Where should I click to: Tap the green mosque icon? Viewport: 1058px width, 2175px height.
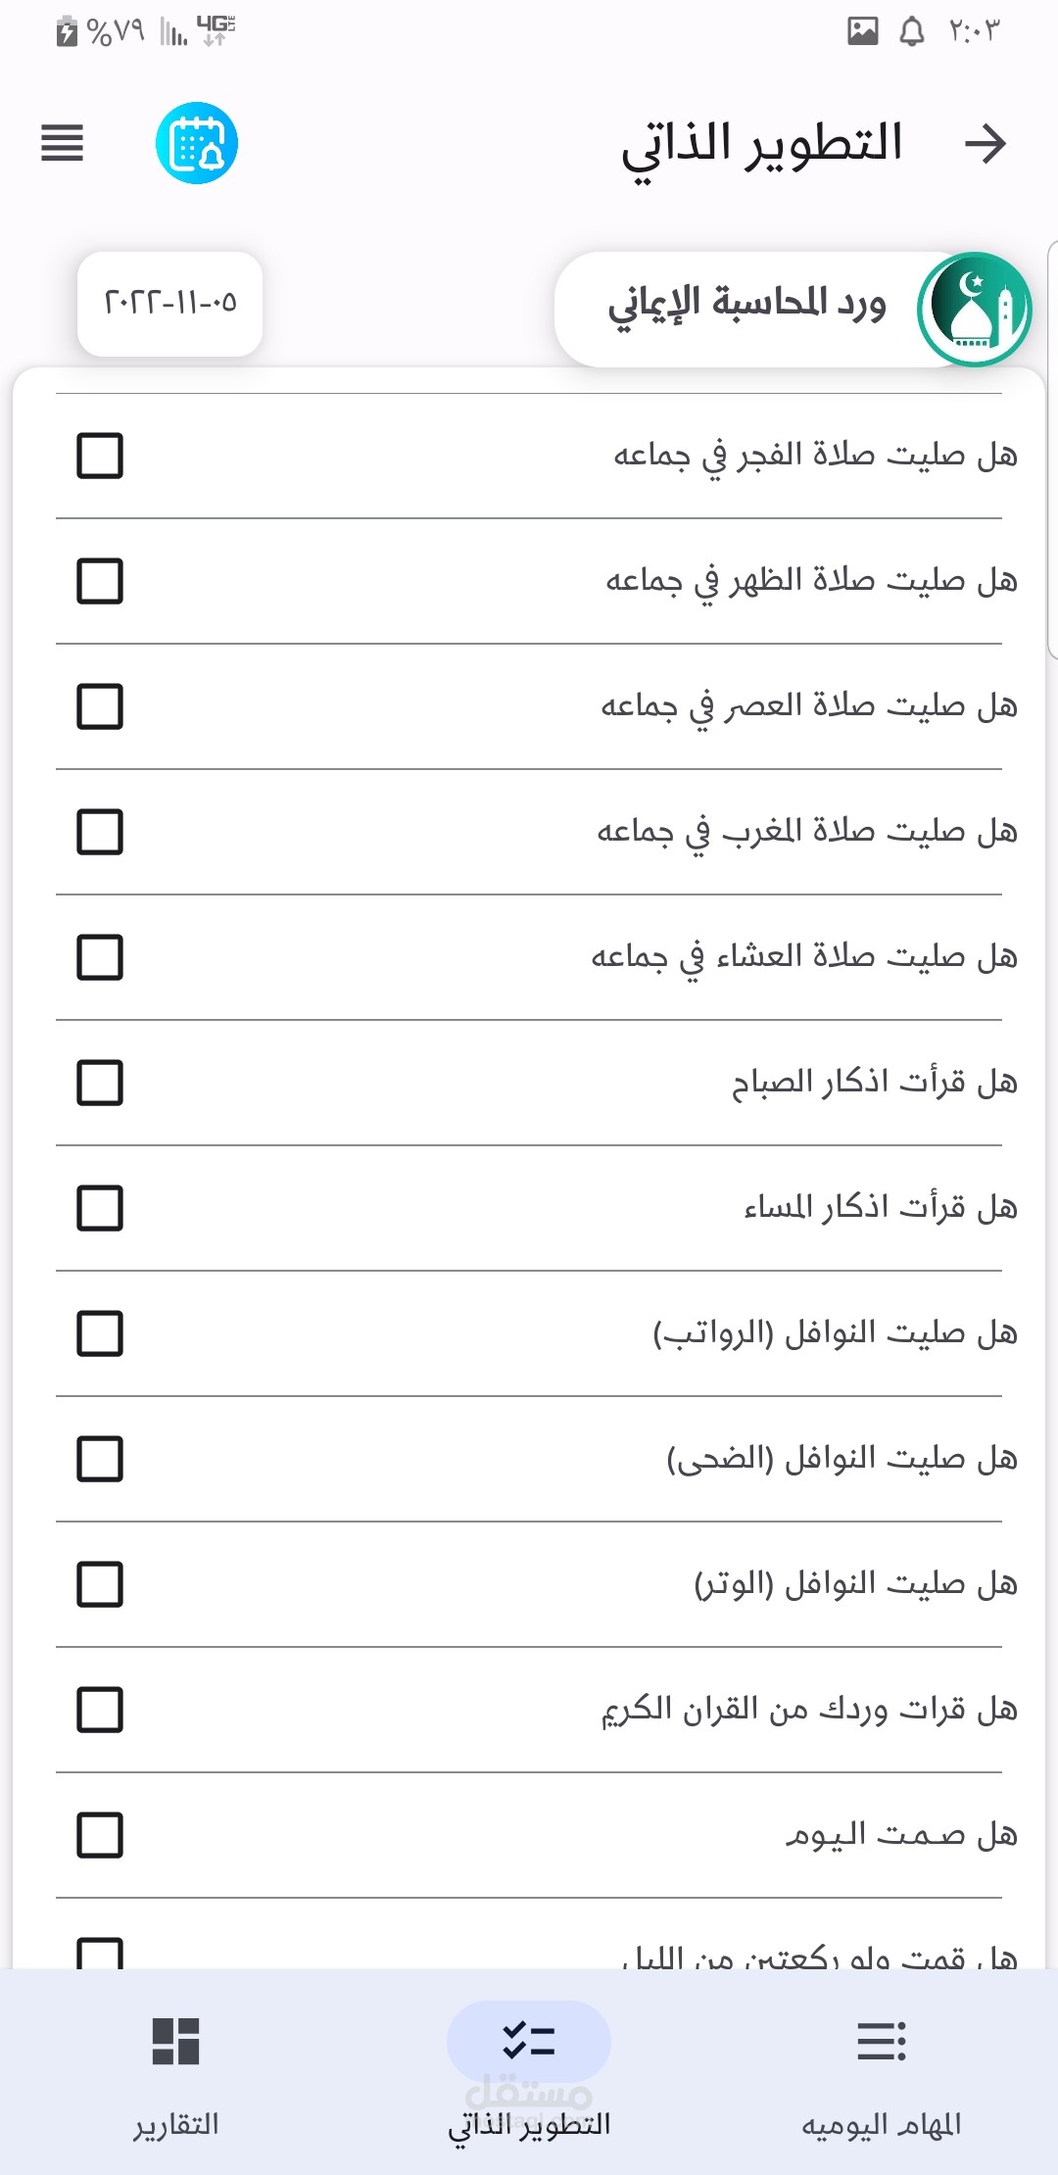[974, 310]
